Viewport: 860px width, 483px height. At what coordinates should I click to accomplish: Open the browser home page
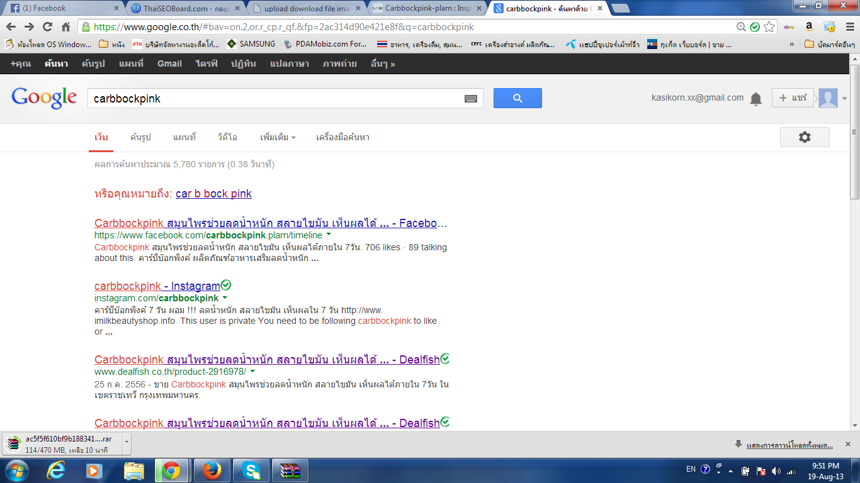pyautogui.click(x=65, y=27)
